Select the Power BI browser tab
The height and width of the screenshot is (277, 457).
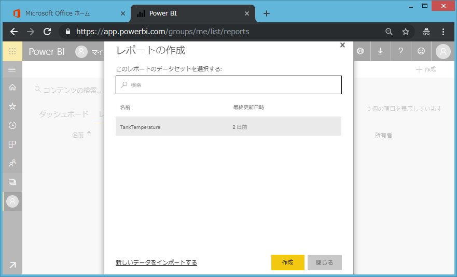[192, 13]
